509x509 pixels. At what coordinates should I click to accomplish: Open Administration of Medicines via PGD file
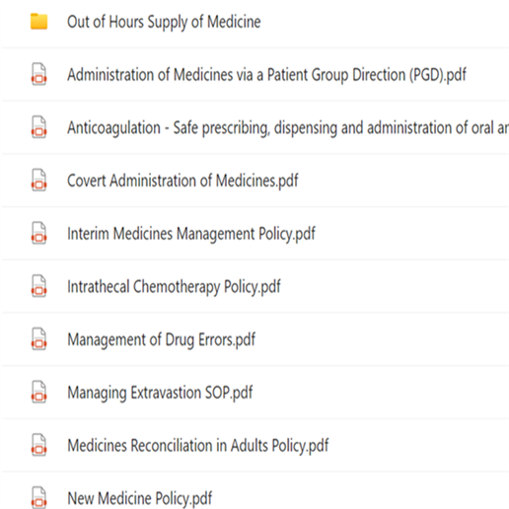266,75
